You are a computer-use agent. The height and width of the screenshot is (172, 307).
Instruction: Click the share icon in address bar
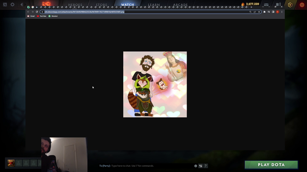pos(255,12)
